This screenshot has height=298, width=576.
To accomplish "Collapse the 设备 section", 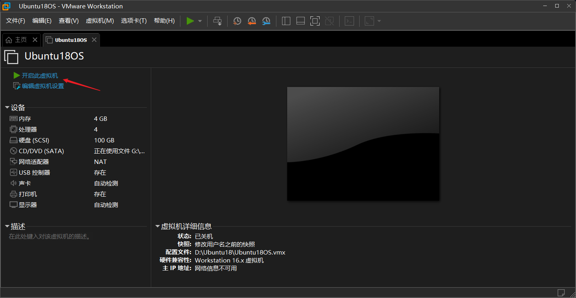I will pyautogui.click(x=7, y=108).
